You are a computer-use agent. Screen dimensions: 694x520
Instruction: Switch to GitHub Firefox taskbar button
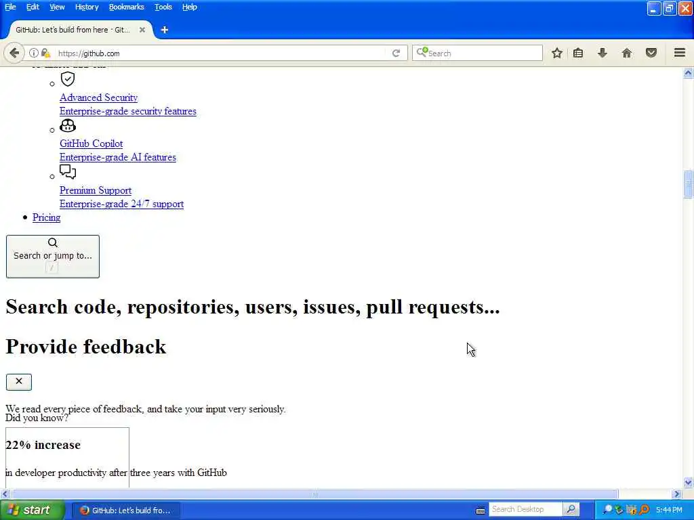tap(125, 511)
